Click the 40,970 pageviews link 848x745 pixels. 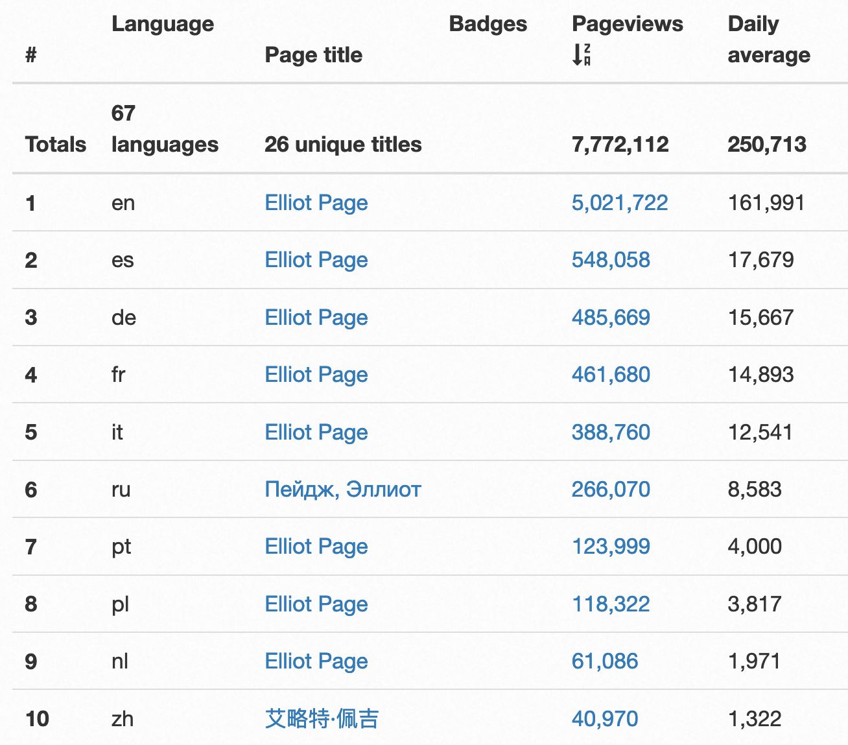(605, 718)
